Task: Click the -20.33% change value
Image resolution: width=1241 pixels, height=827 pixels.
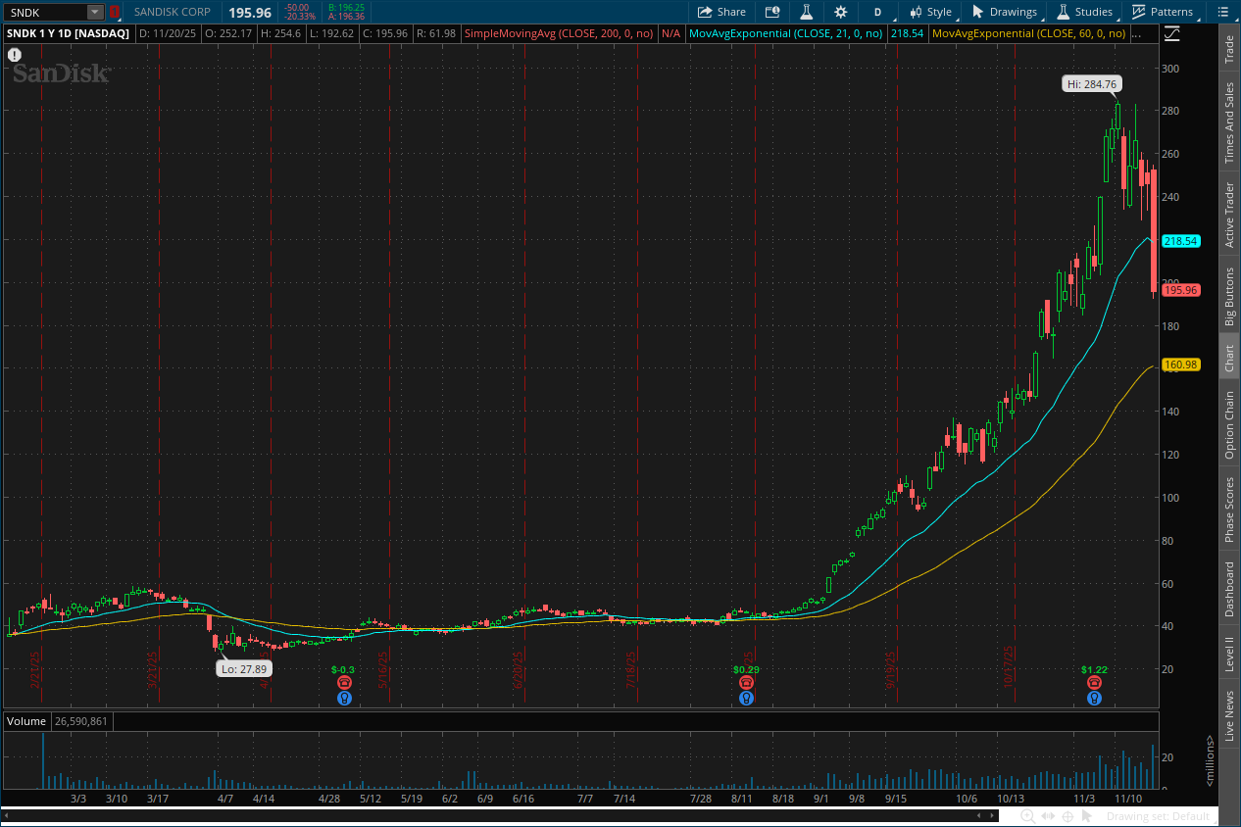Action: tap(299, 17)
